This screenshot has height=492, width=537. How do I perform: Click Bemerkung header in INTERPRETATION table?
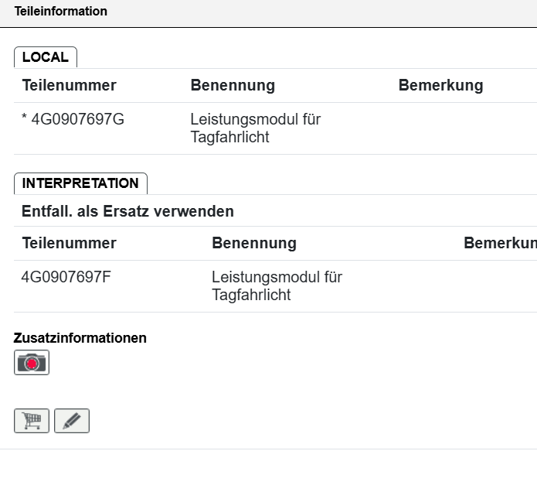point(499,244)
